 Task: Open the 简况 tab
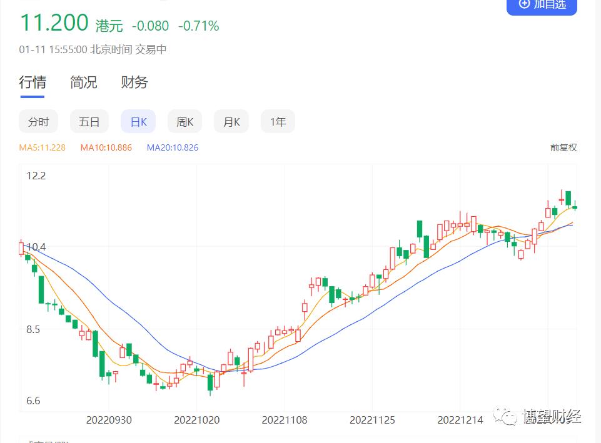(x=84, y=82)
